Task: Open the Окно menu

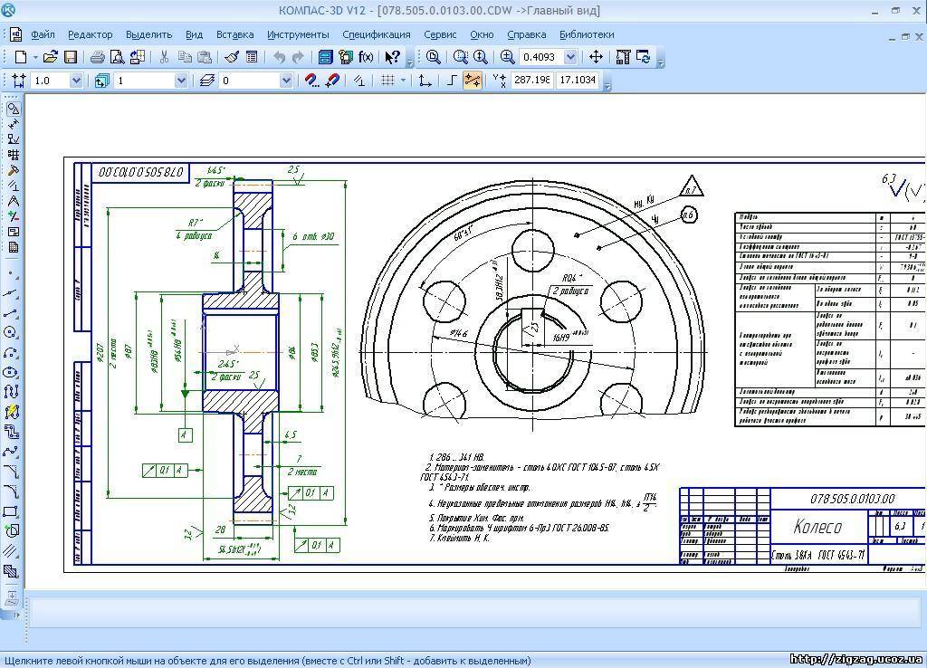Action: click(482, 34)
